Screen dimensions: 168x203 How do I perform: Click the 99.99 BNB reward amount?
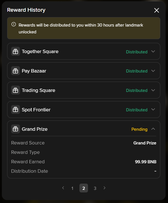(x=146, y=162)
